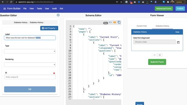187x105 pixels.
Task: Hide the Diabetes History section
Action: pyautogui.click(x=177, y=32)
